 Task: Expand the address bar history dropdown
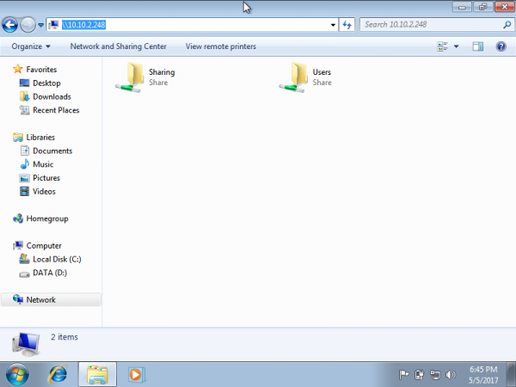point(333,25)
